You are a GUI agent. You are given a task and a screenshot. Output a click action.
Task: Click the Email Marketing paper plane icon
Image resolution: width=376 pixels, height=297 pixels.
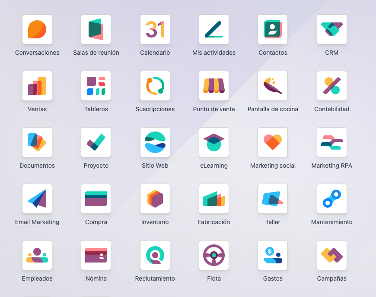[37, 199]
